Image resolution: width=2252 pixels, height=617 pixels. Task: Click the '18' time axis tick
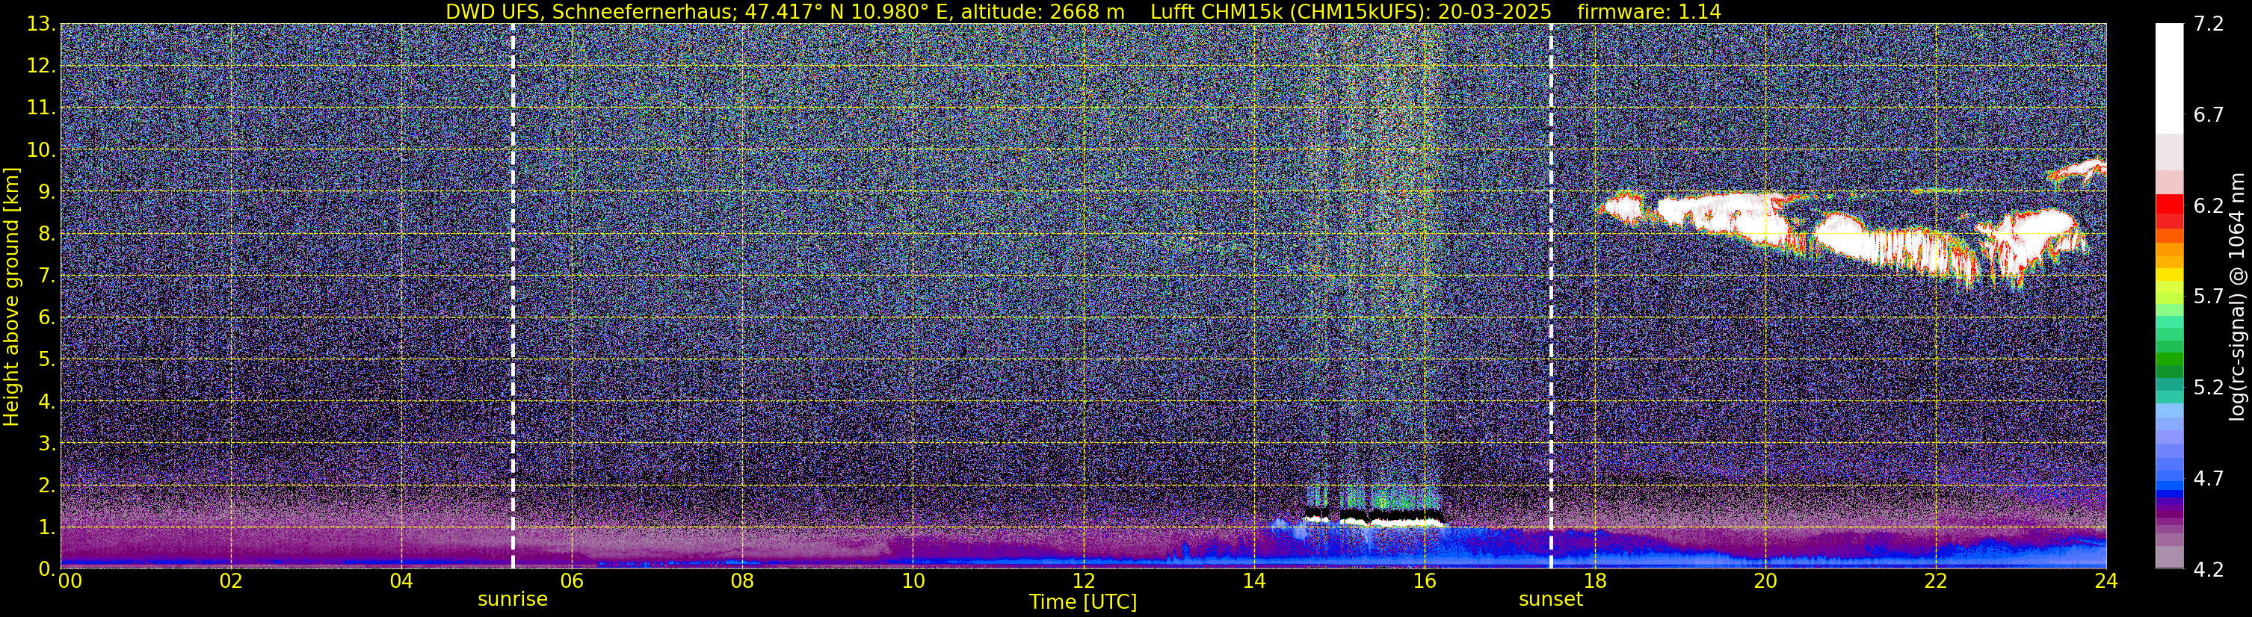pyautogui.click(x=1594, y=581)
